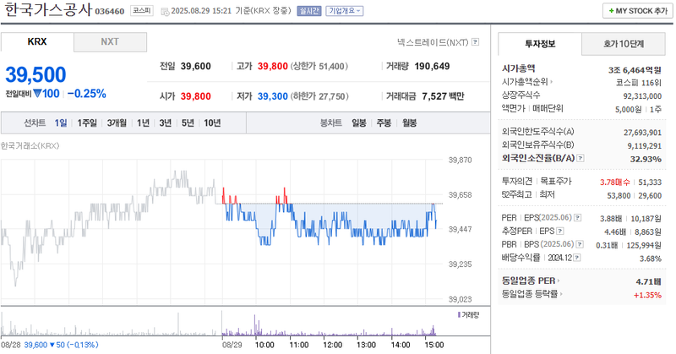The width and height of the screenshot is (676, 354).
Task: Show the 3년 line chart
Action: 165,123
